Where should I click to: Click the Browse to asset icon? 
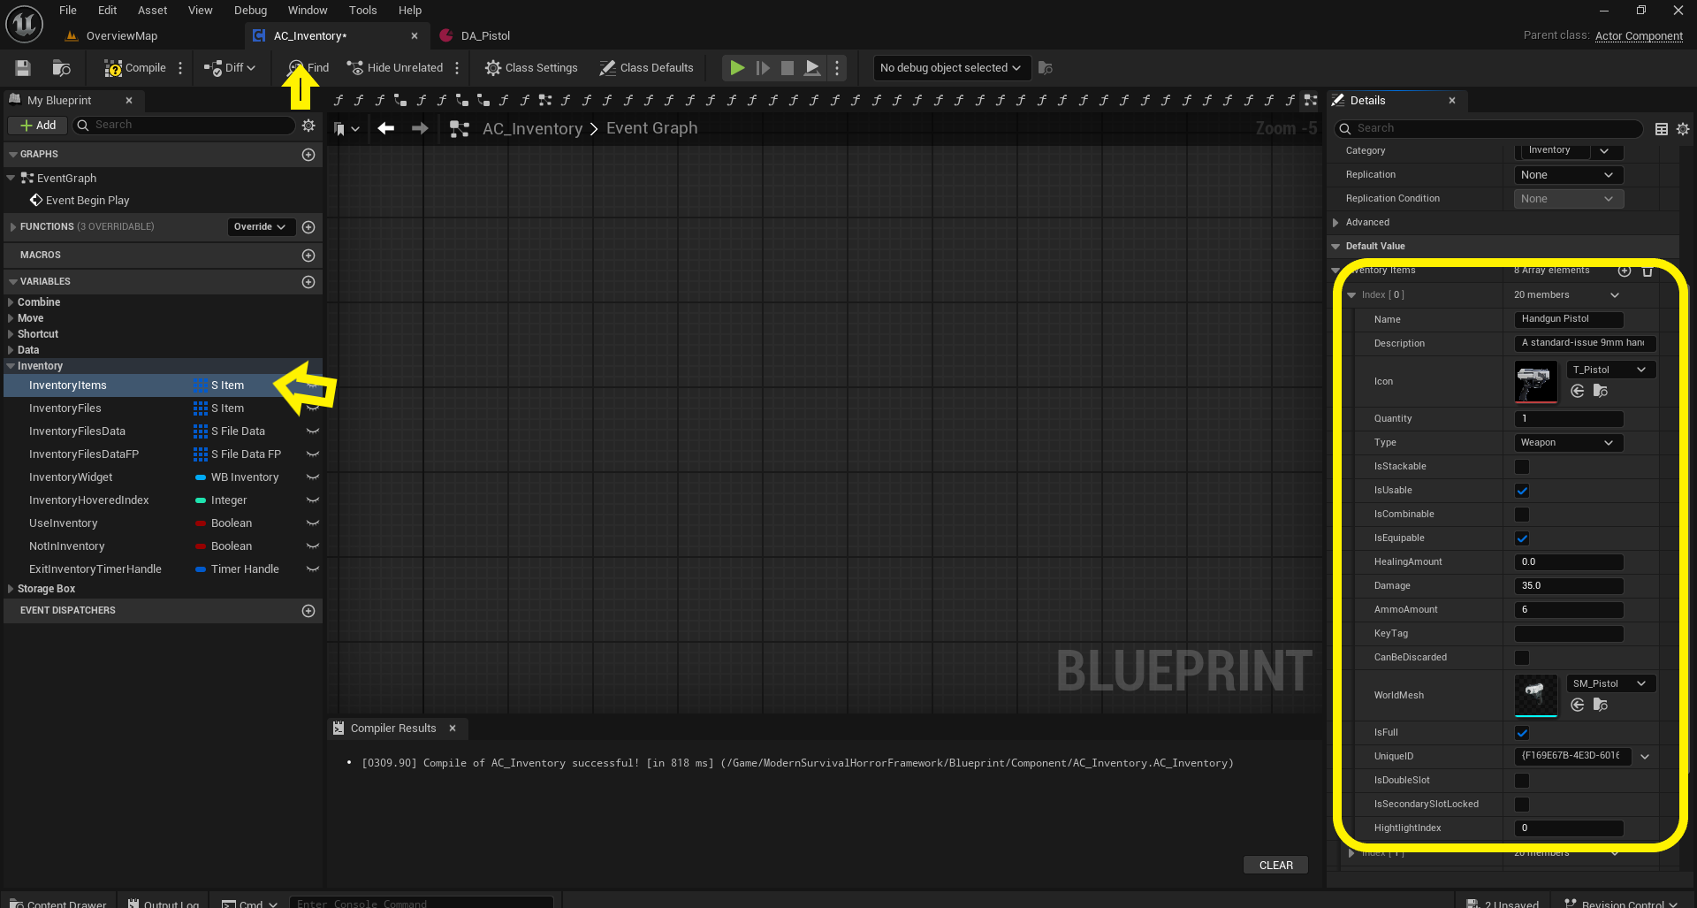(61, 68)
